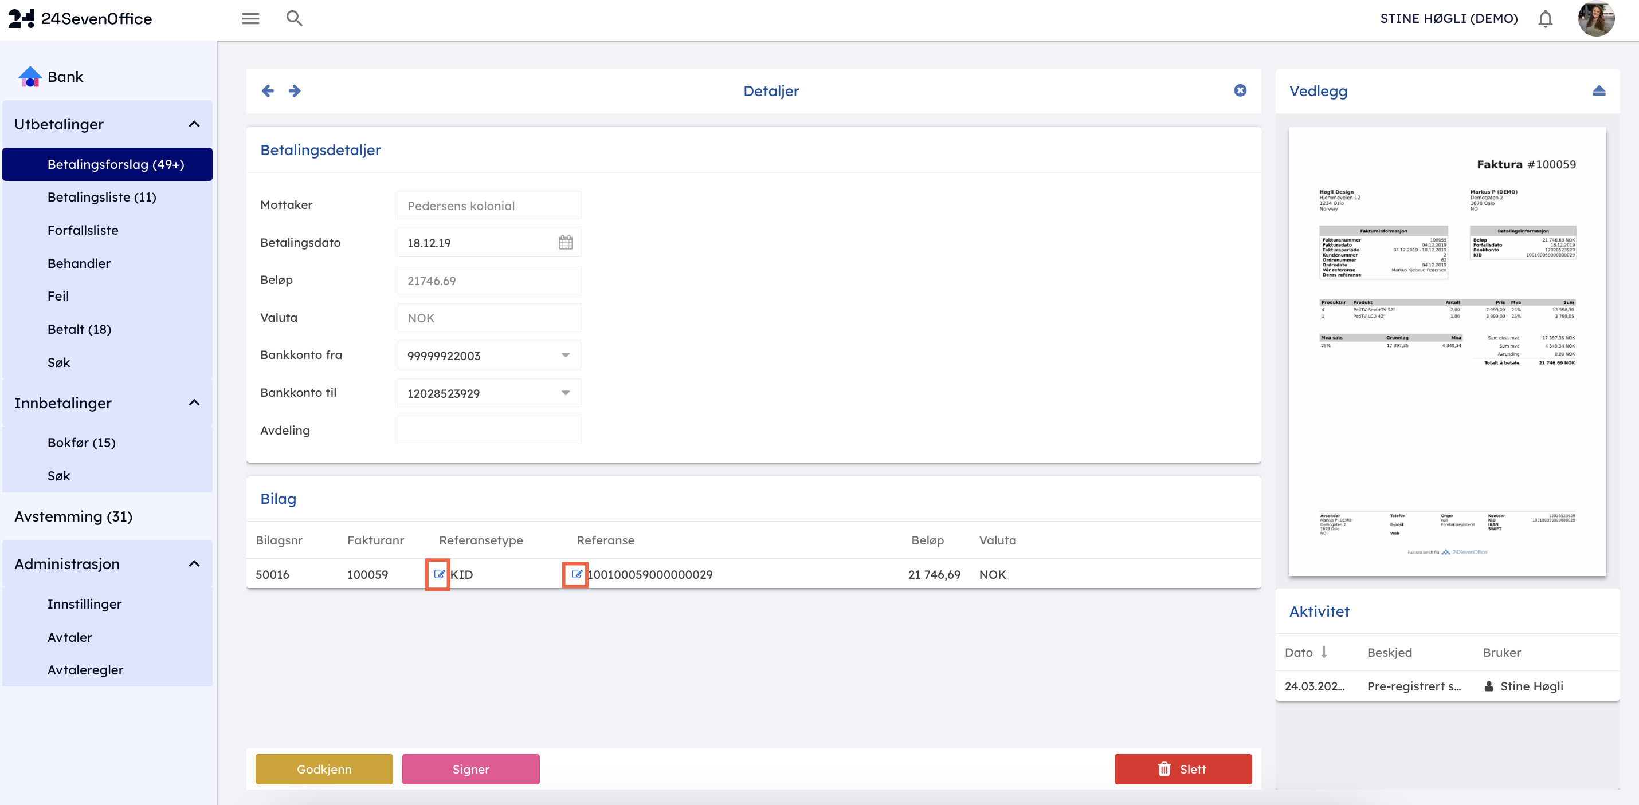This screenshot has width=1639, height=805.
Task: Open the Betalingsdato calendar picker
Action: pos(565,242)
